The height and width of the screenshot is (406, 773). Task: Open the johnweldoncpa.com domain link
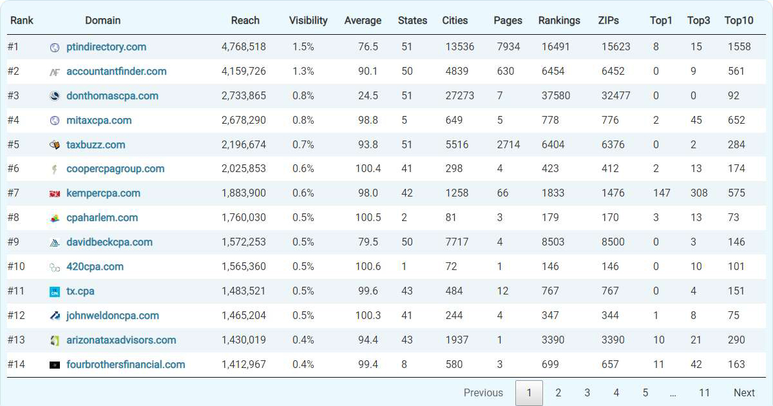tap(113, 316)
